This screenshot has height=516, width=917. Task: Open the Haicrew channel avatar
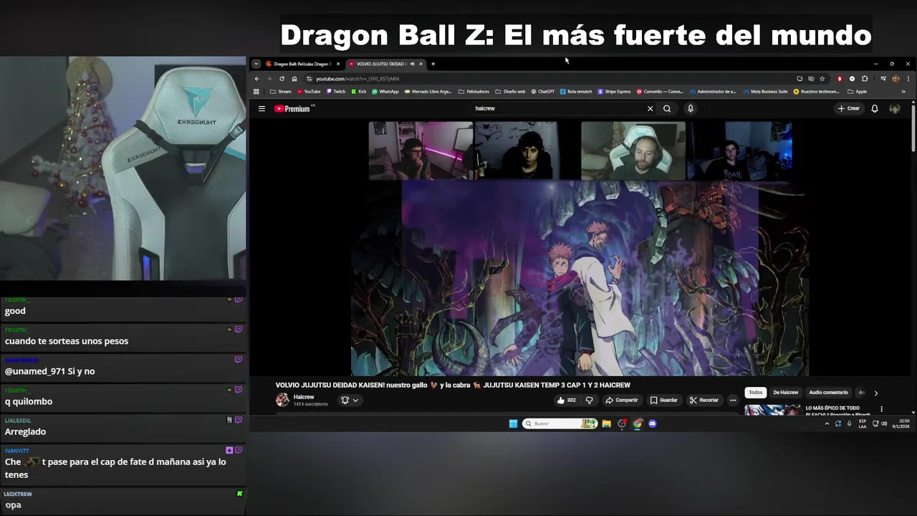tap(282, 400)
